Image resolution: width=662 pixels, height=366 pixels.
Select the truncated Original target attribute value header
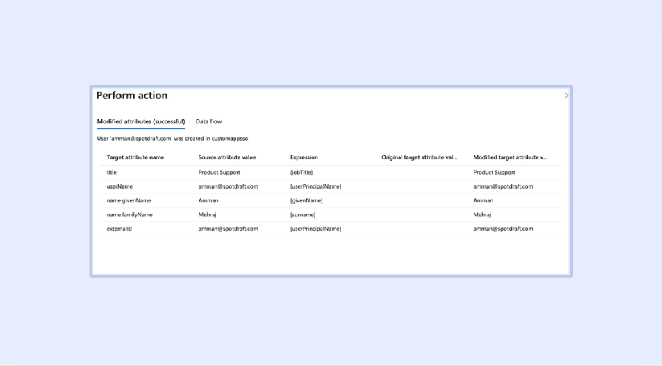point(420,157)
